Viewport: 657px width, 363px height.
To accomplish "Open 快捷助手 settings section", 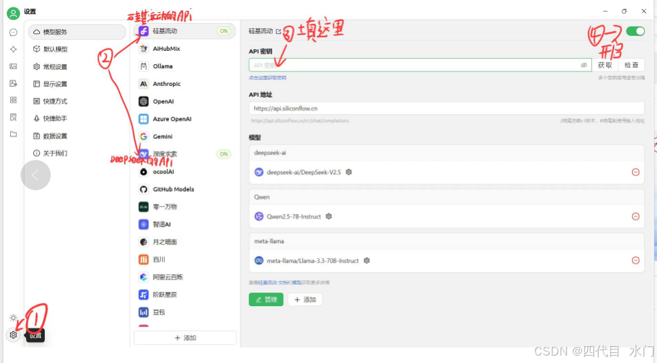I will coord(77,119).
